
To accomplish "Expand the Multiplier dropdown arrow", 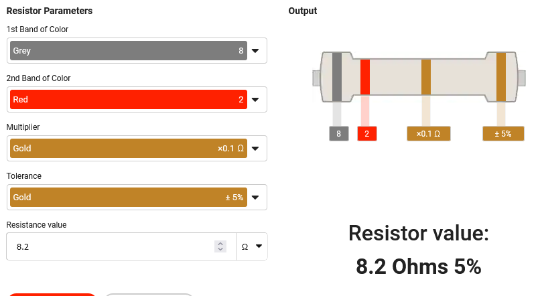I will (x=255, y=149).
